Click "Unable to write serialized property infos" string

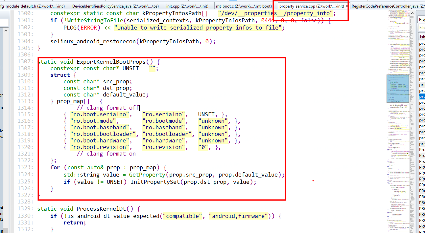[x=199, y=28]
